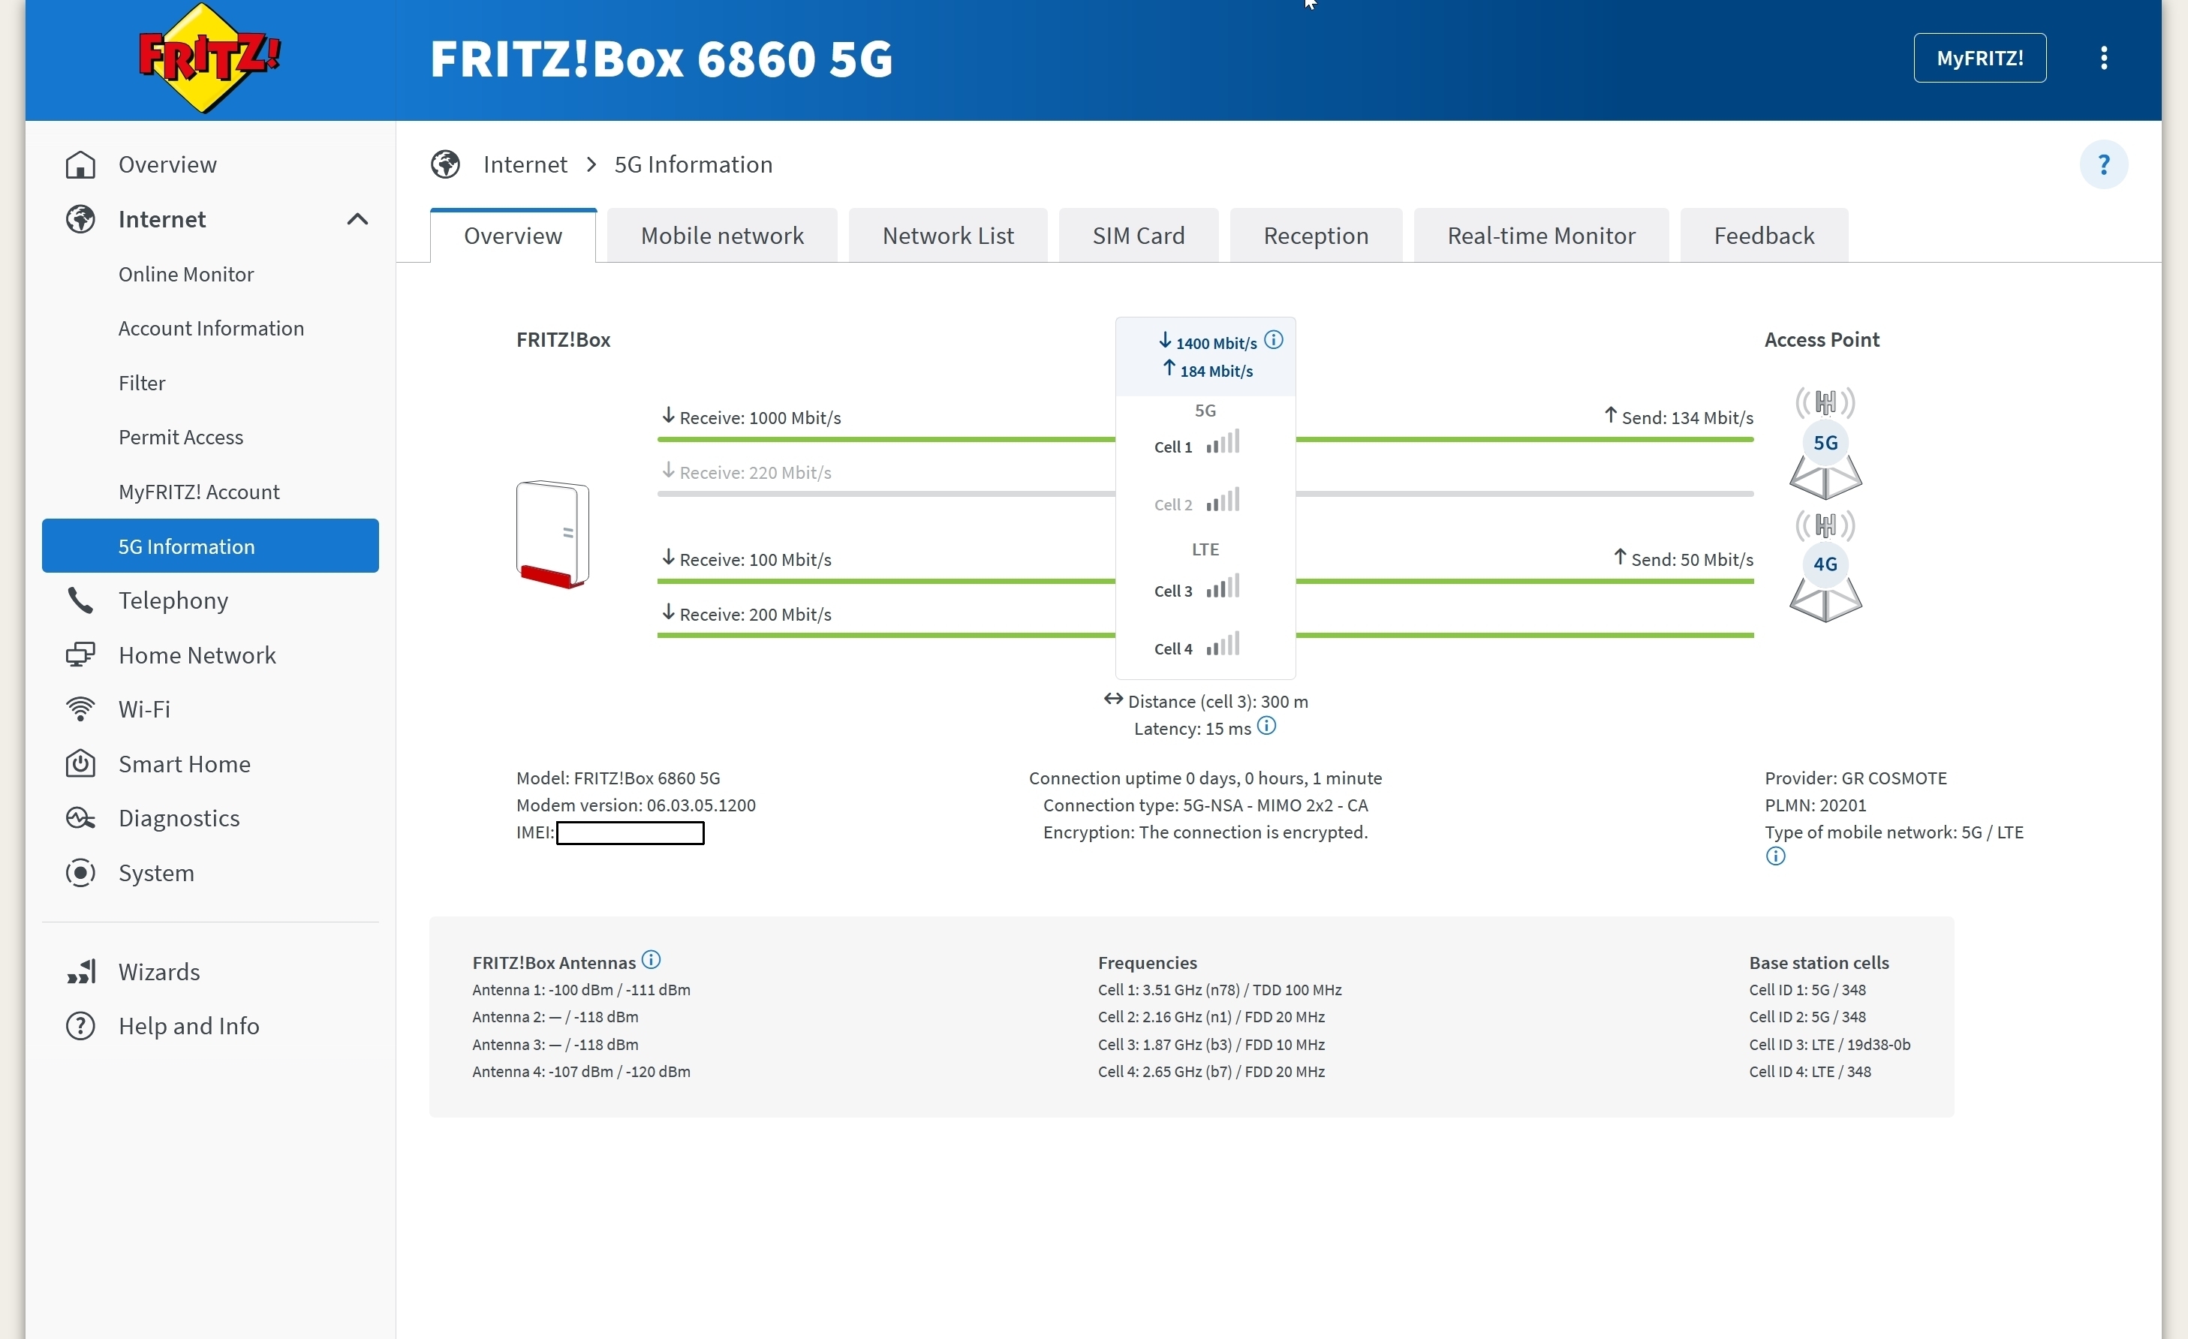The height and width of the screenshot is (1339, 2188).
Task: Click PLMN: 20201 text
Action: pyautogui.click(x=1815, y=805)
